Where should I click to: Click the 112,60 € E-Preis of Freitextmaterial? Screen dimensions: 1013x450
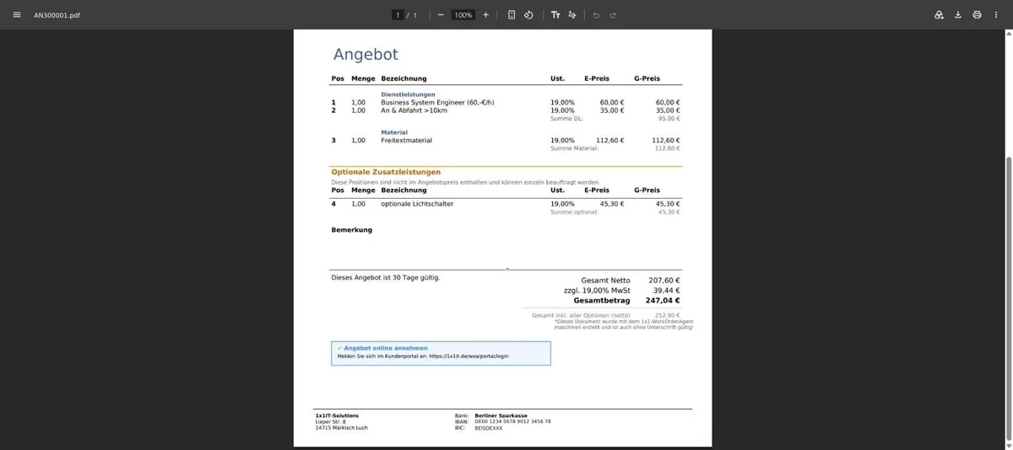tap(609, 141)
